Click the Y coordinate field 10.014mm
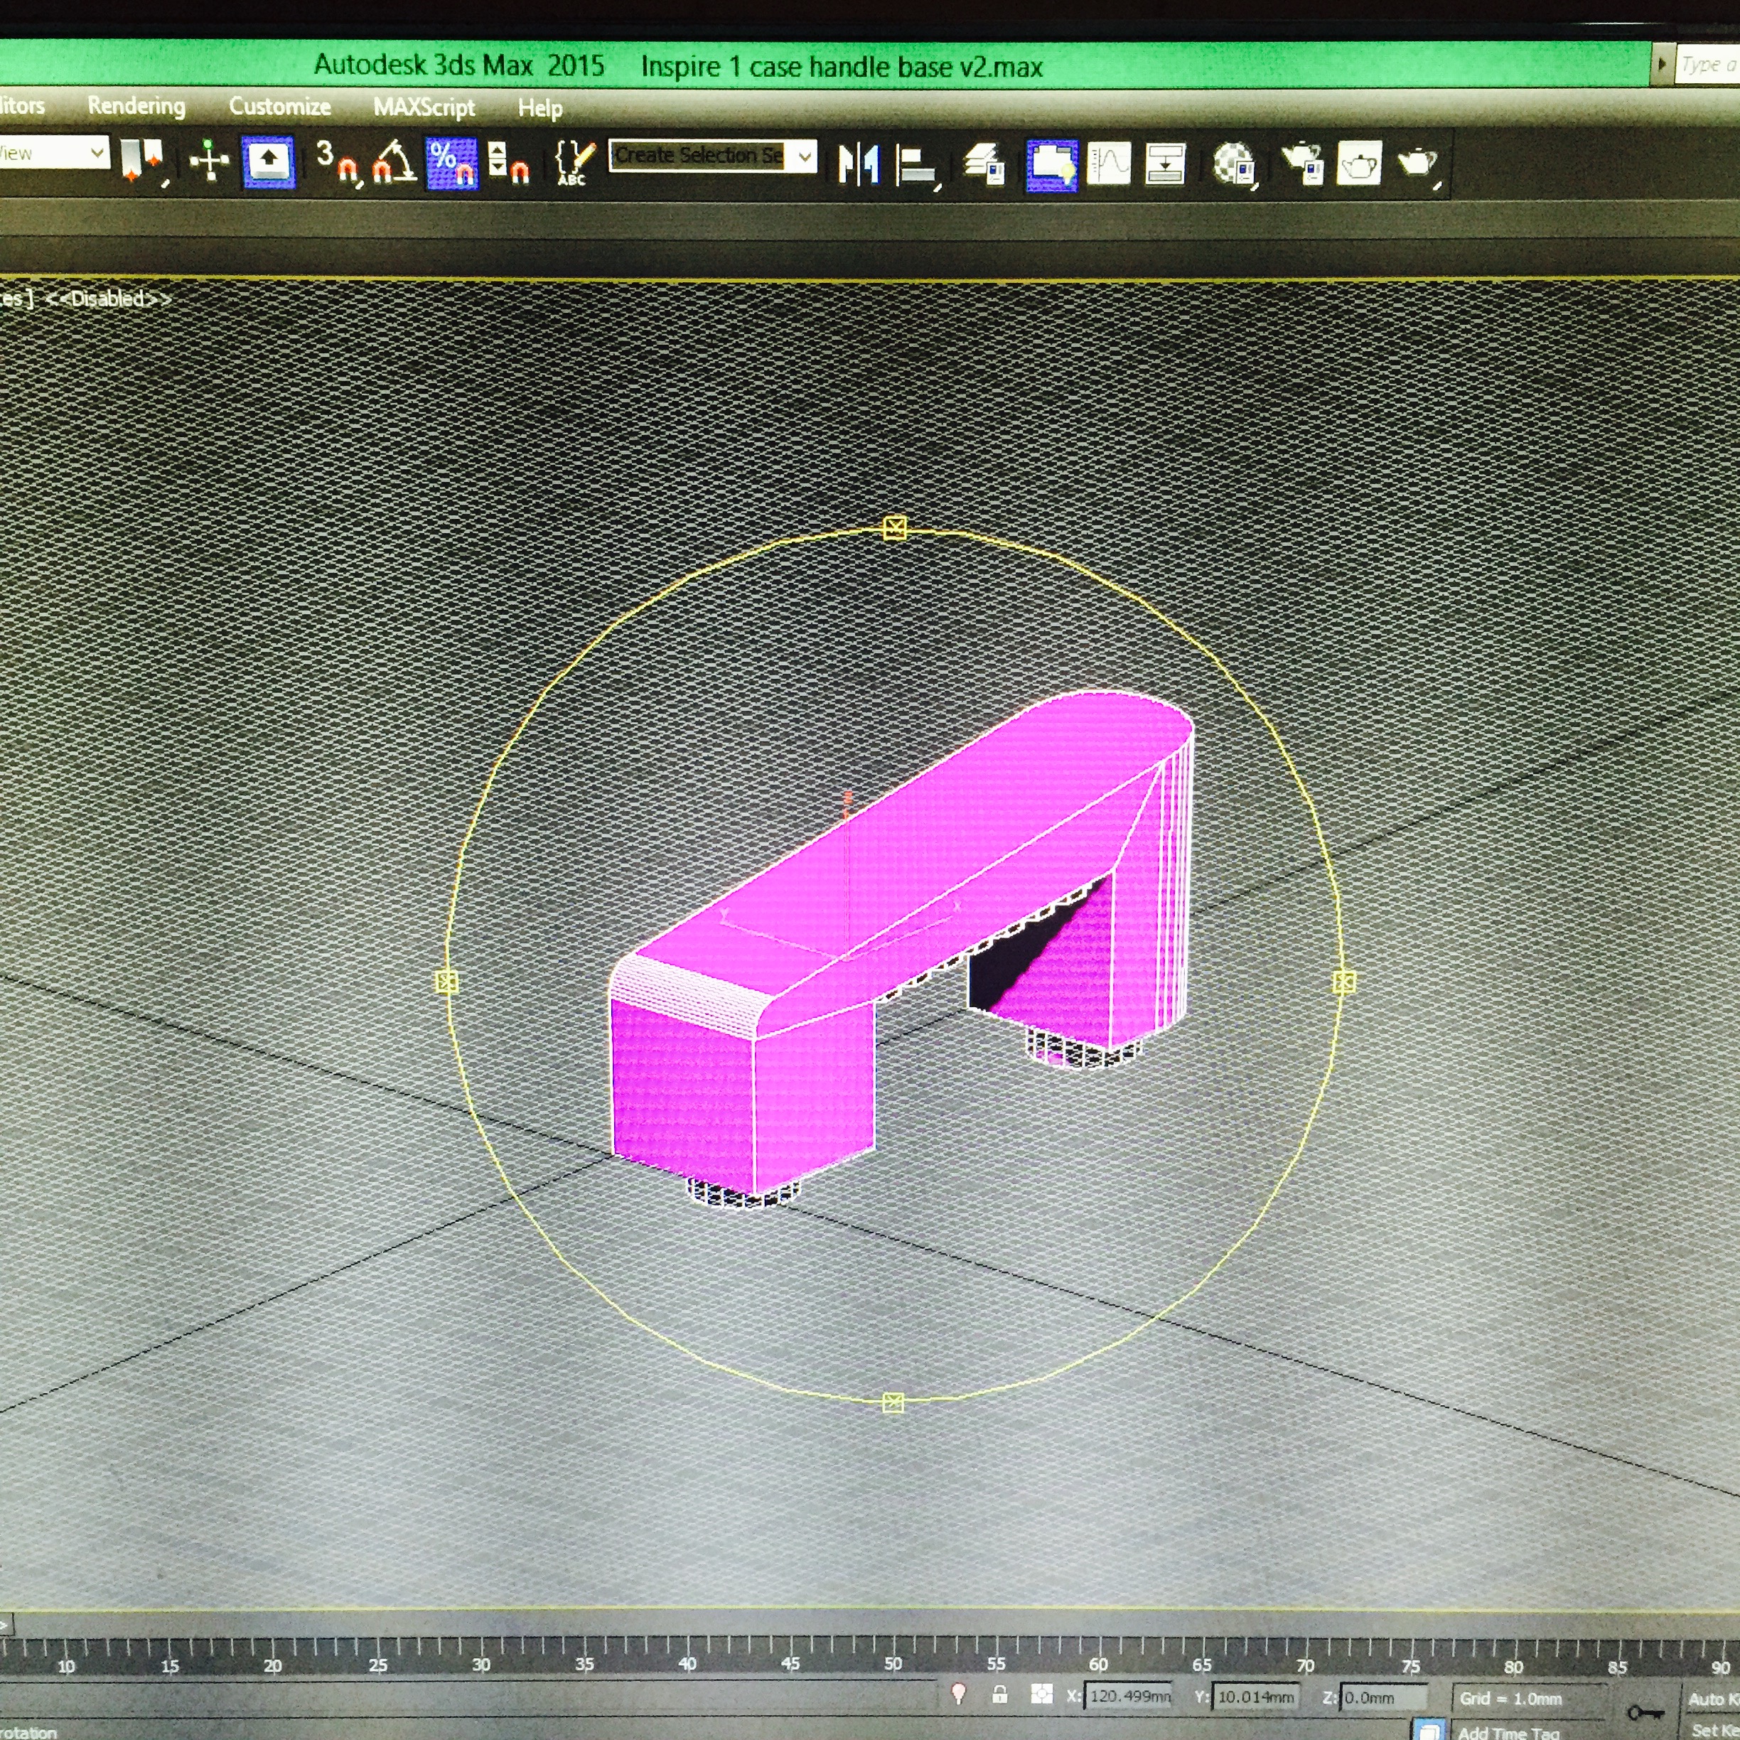 tap(1257, 1697)
